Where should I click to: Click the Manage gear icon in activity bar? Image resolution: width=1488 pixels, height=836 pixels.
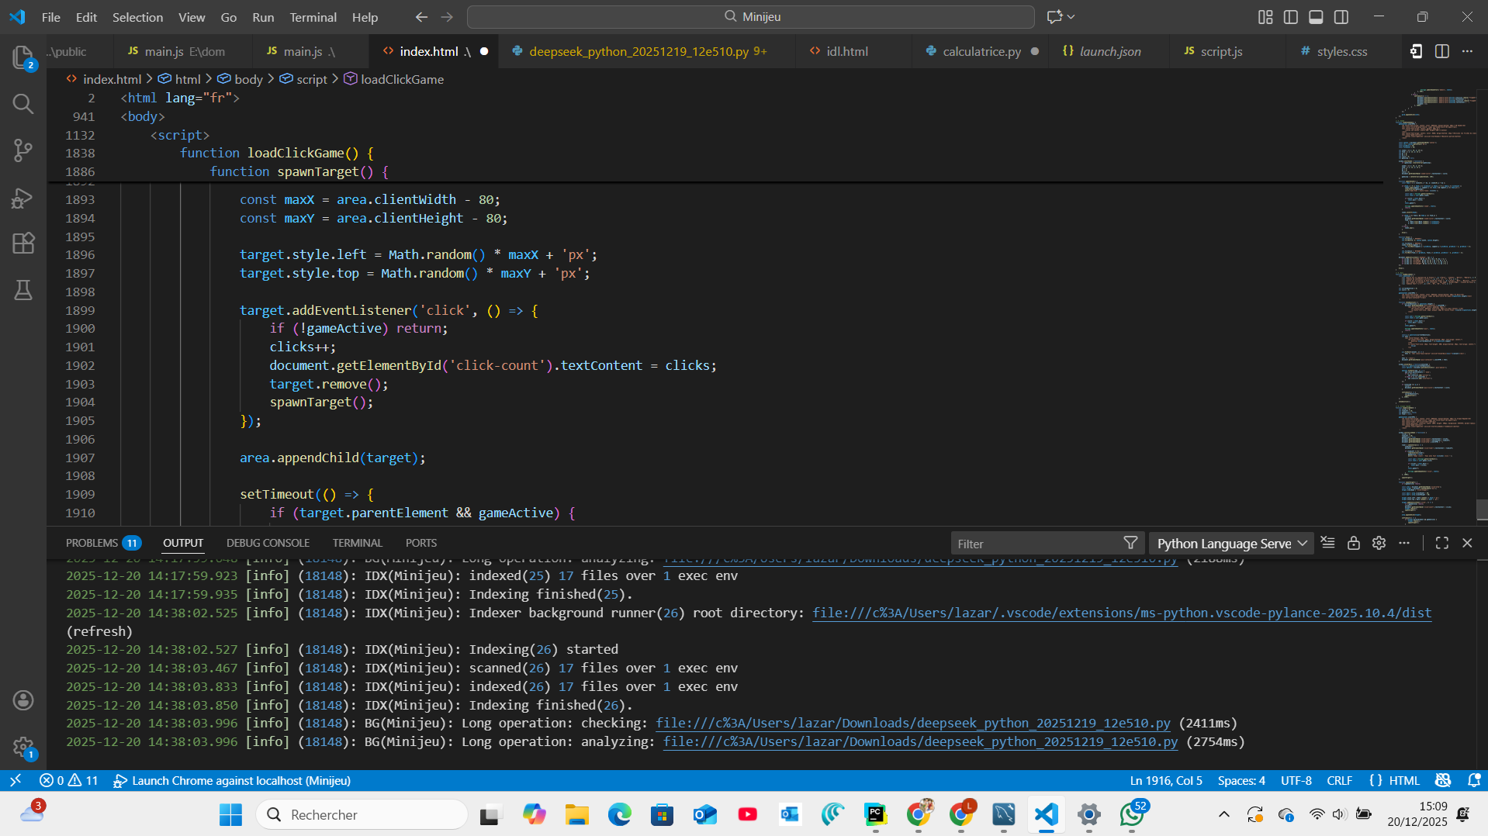point(23,747)
